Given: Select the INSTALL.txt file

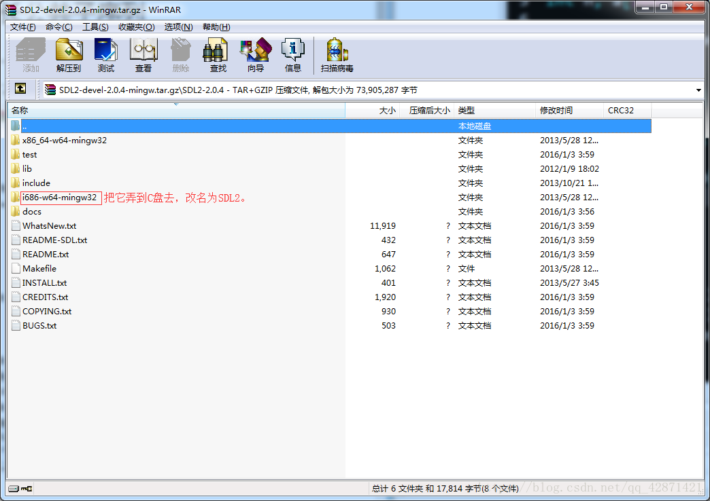Looking at the screenshot, I should (x=45, y=282).
